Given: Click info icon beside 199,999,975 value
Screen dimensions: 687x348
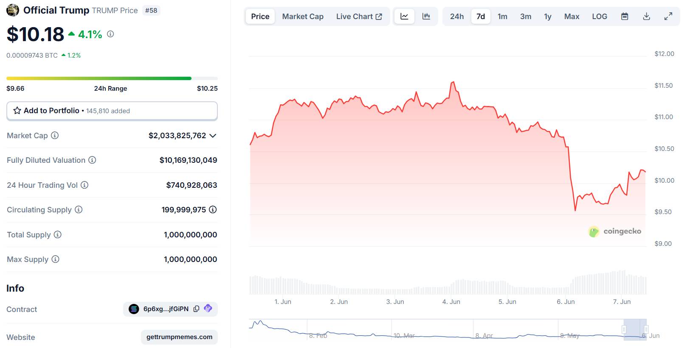Looking at the screenshot, I should point(213,209).
